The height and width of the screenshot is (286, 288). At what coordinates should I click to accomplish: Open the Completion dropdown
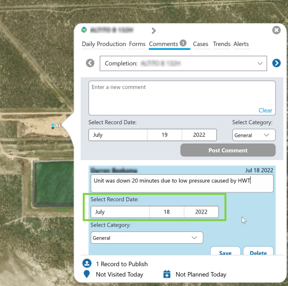tap(183, 63)
